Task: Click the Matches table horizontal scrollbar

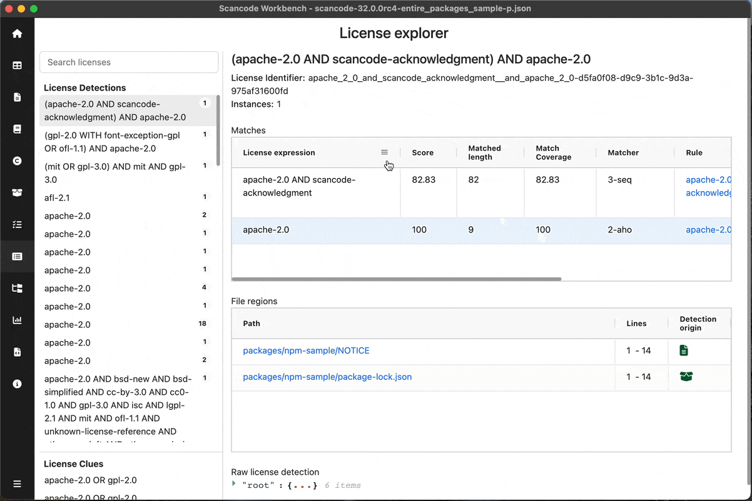Action: pos(397,279)
